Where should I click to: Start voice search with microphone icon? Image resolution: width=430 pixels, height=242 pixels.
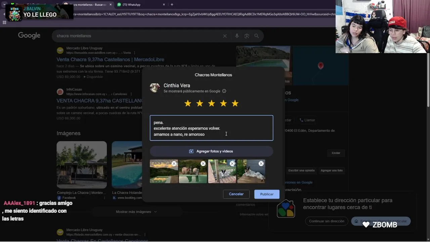click(x=237, y=36)
